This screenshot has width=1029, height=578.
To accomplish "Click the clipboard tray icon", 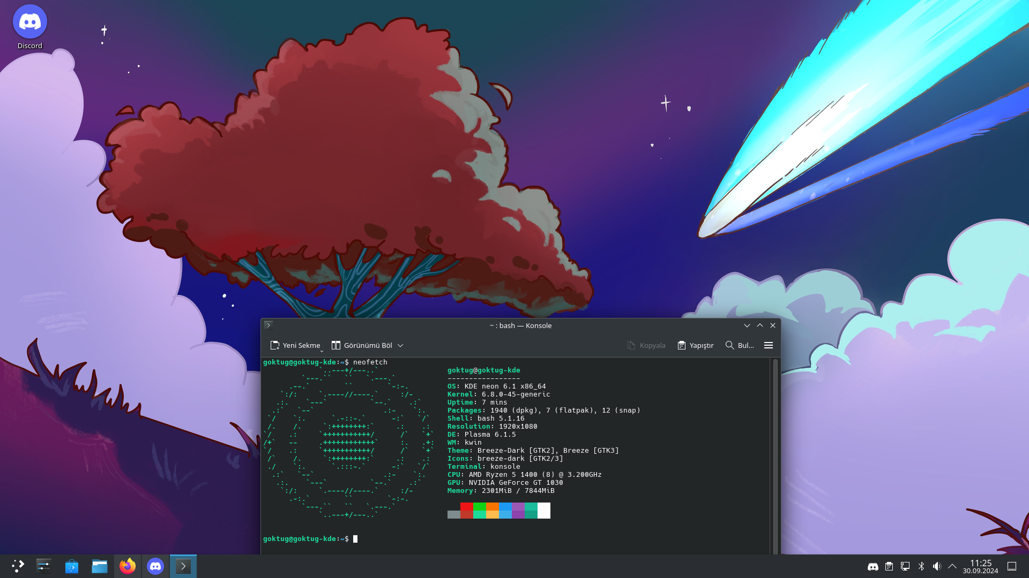I will (889, 566).
